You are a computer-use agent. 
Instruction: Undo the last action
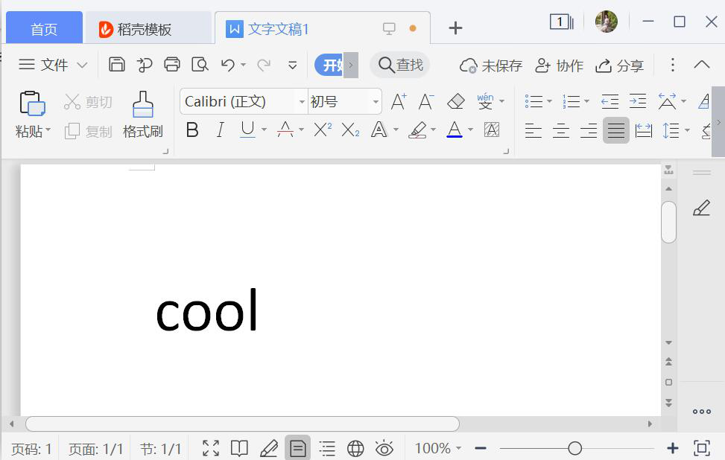click(227, 65)
